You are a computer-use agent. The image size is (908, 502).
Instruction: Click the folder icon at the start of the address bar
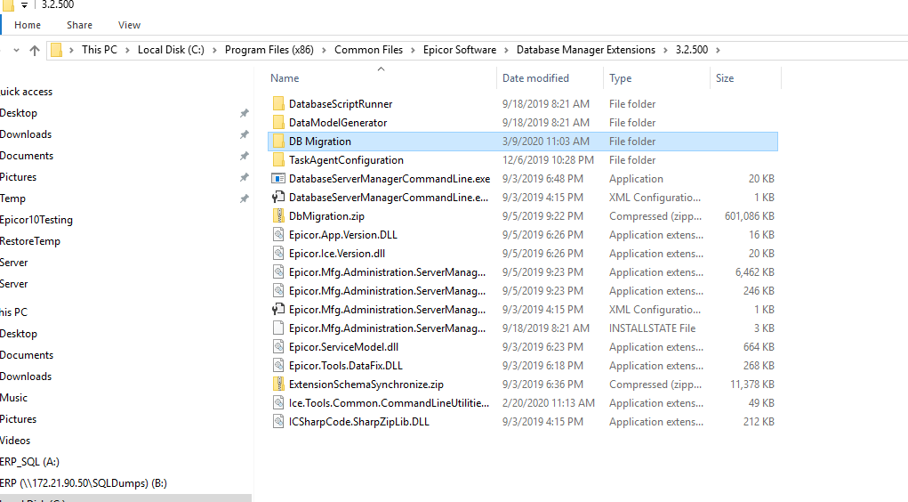pyautogui.click(x=56, y=50)
